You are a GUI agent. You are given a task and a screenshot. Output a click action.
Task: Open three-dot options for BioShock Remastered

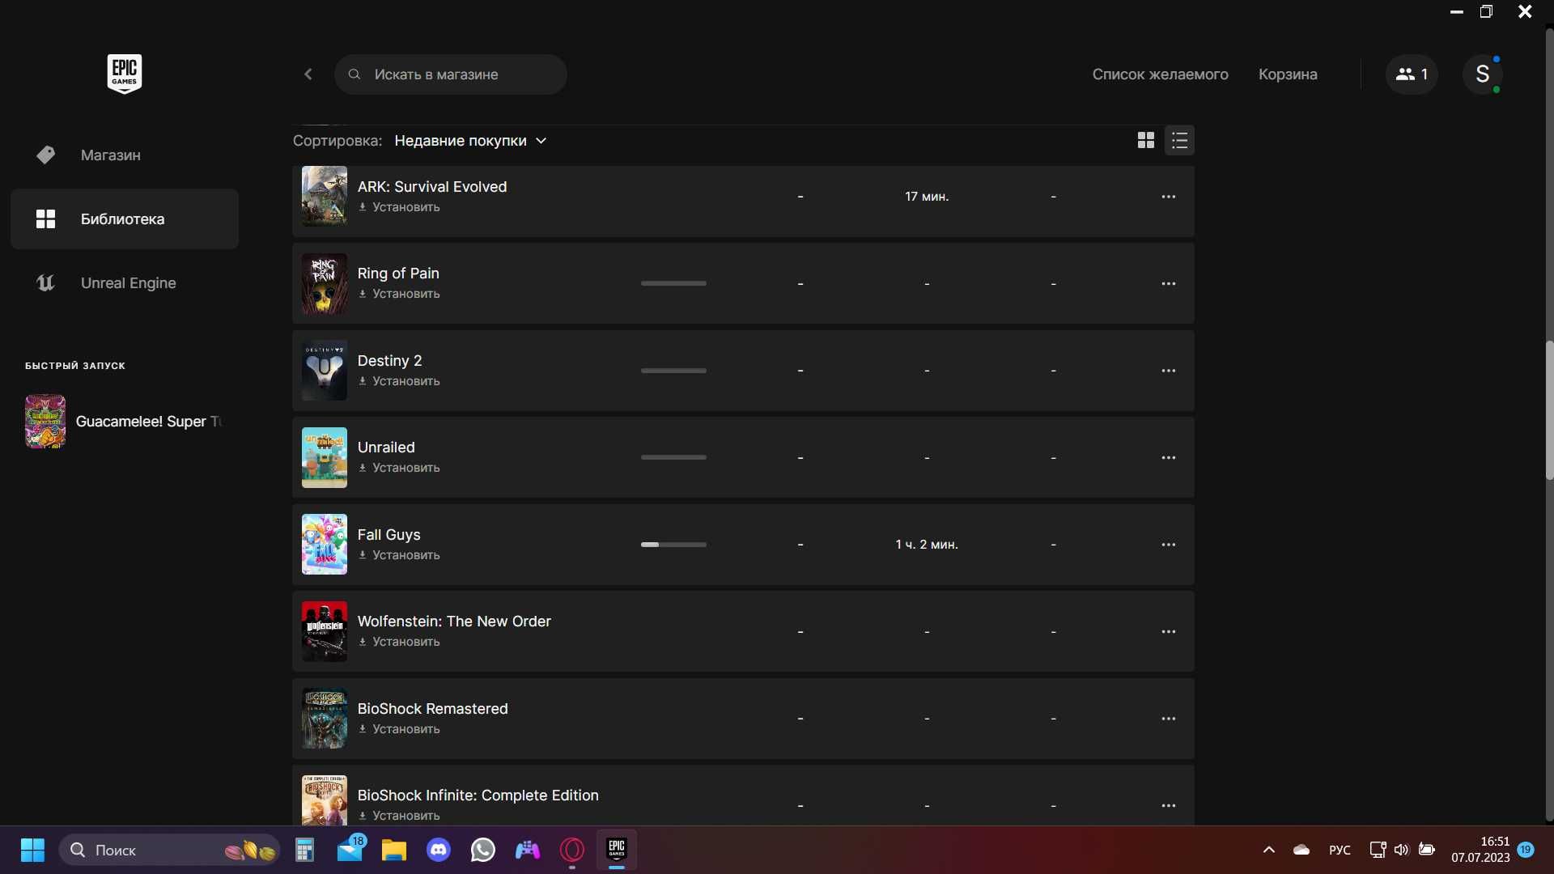coord(1169,719)
